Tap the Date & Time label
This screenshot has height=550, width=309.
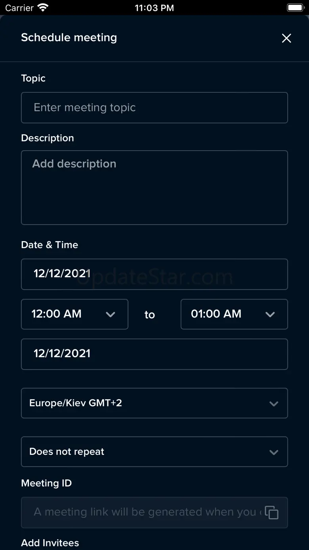click(50, 245)
